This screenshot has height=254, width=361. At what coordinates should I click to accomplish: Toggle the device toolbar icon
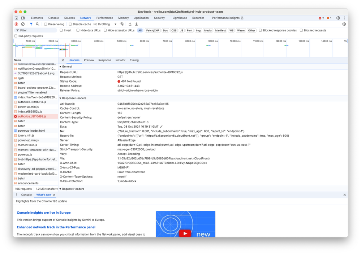coord(23,18)
